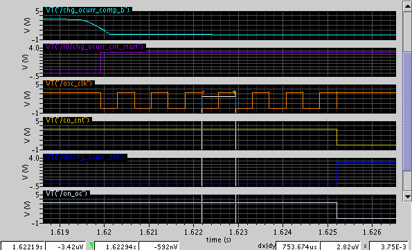Click the -592nV marker value field
The width and height of the screenshot is (412, 250).
pyautogui.click(x=159, y=246)
